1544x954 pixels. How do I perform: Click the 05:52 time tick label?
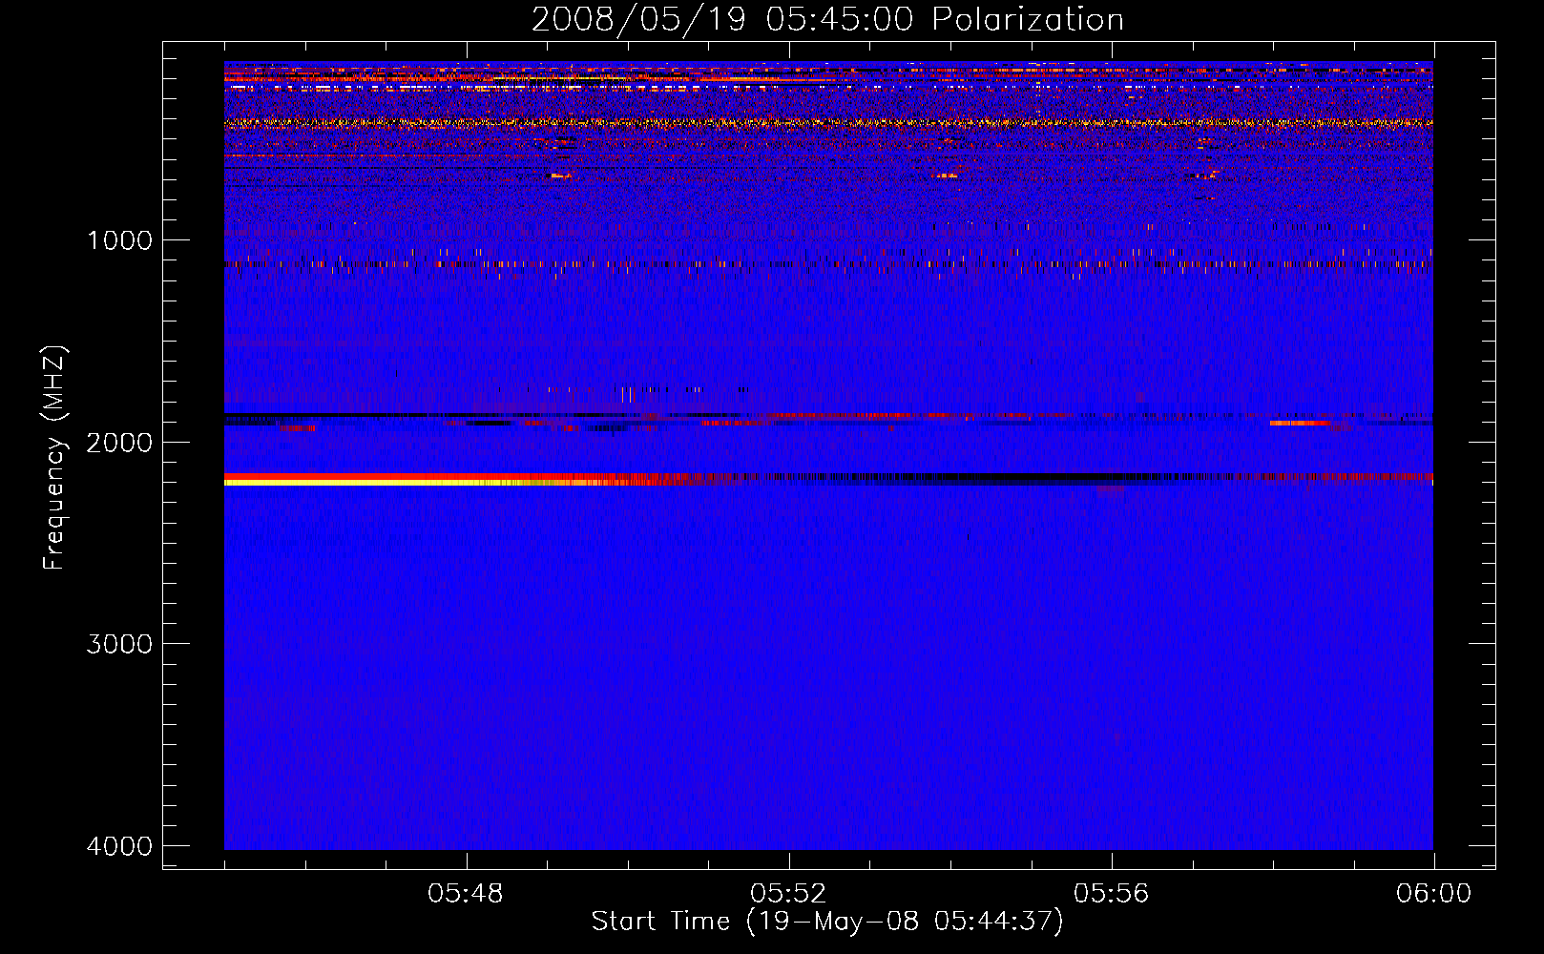[788, 894]
